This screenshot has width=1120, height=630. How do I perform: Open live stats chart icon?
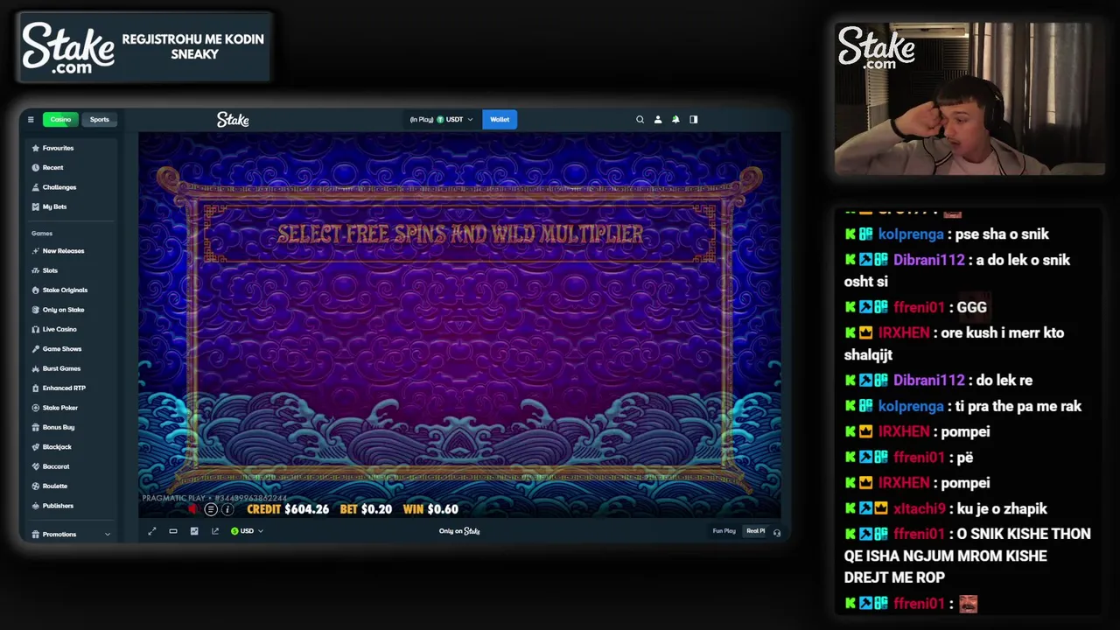click(x=194, y=531)
